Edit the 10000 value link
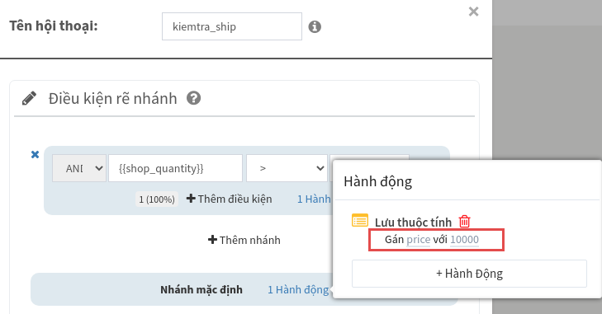This screenshot has height=314, width=602. click(465, 240)
